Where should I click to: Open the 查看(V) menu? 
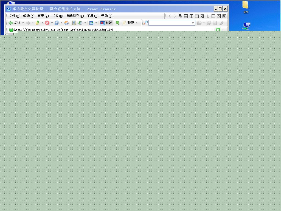[43, 16]
